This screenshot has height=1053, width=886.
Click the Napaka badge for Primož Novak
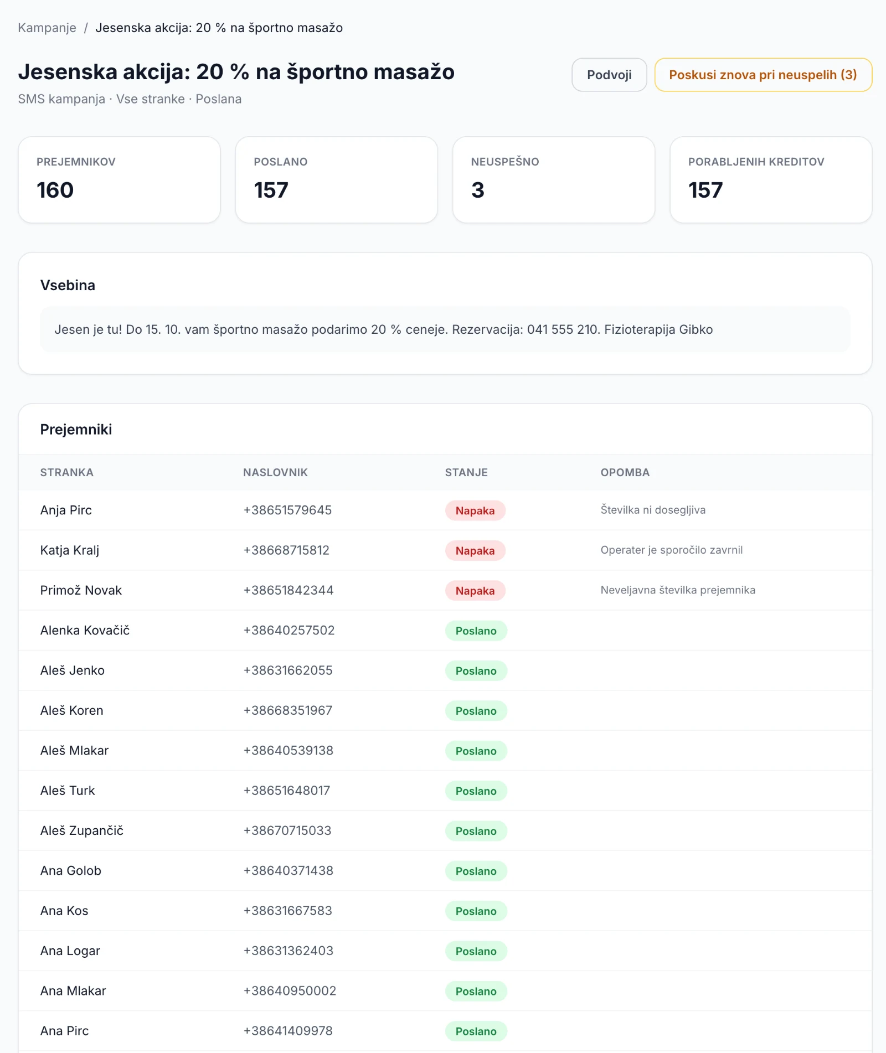tap(475, 591)
